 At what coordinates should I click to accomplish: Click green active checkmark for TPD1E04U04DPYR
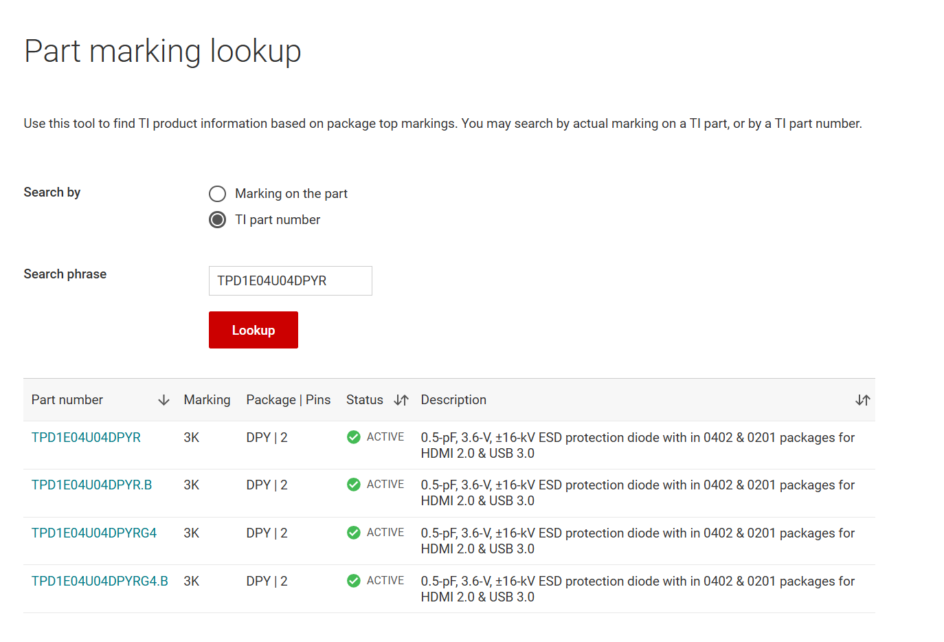(354, 437)
